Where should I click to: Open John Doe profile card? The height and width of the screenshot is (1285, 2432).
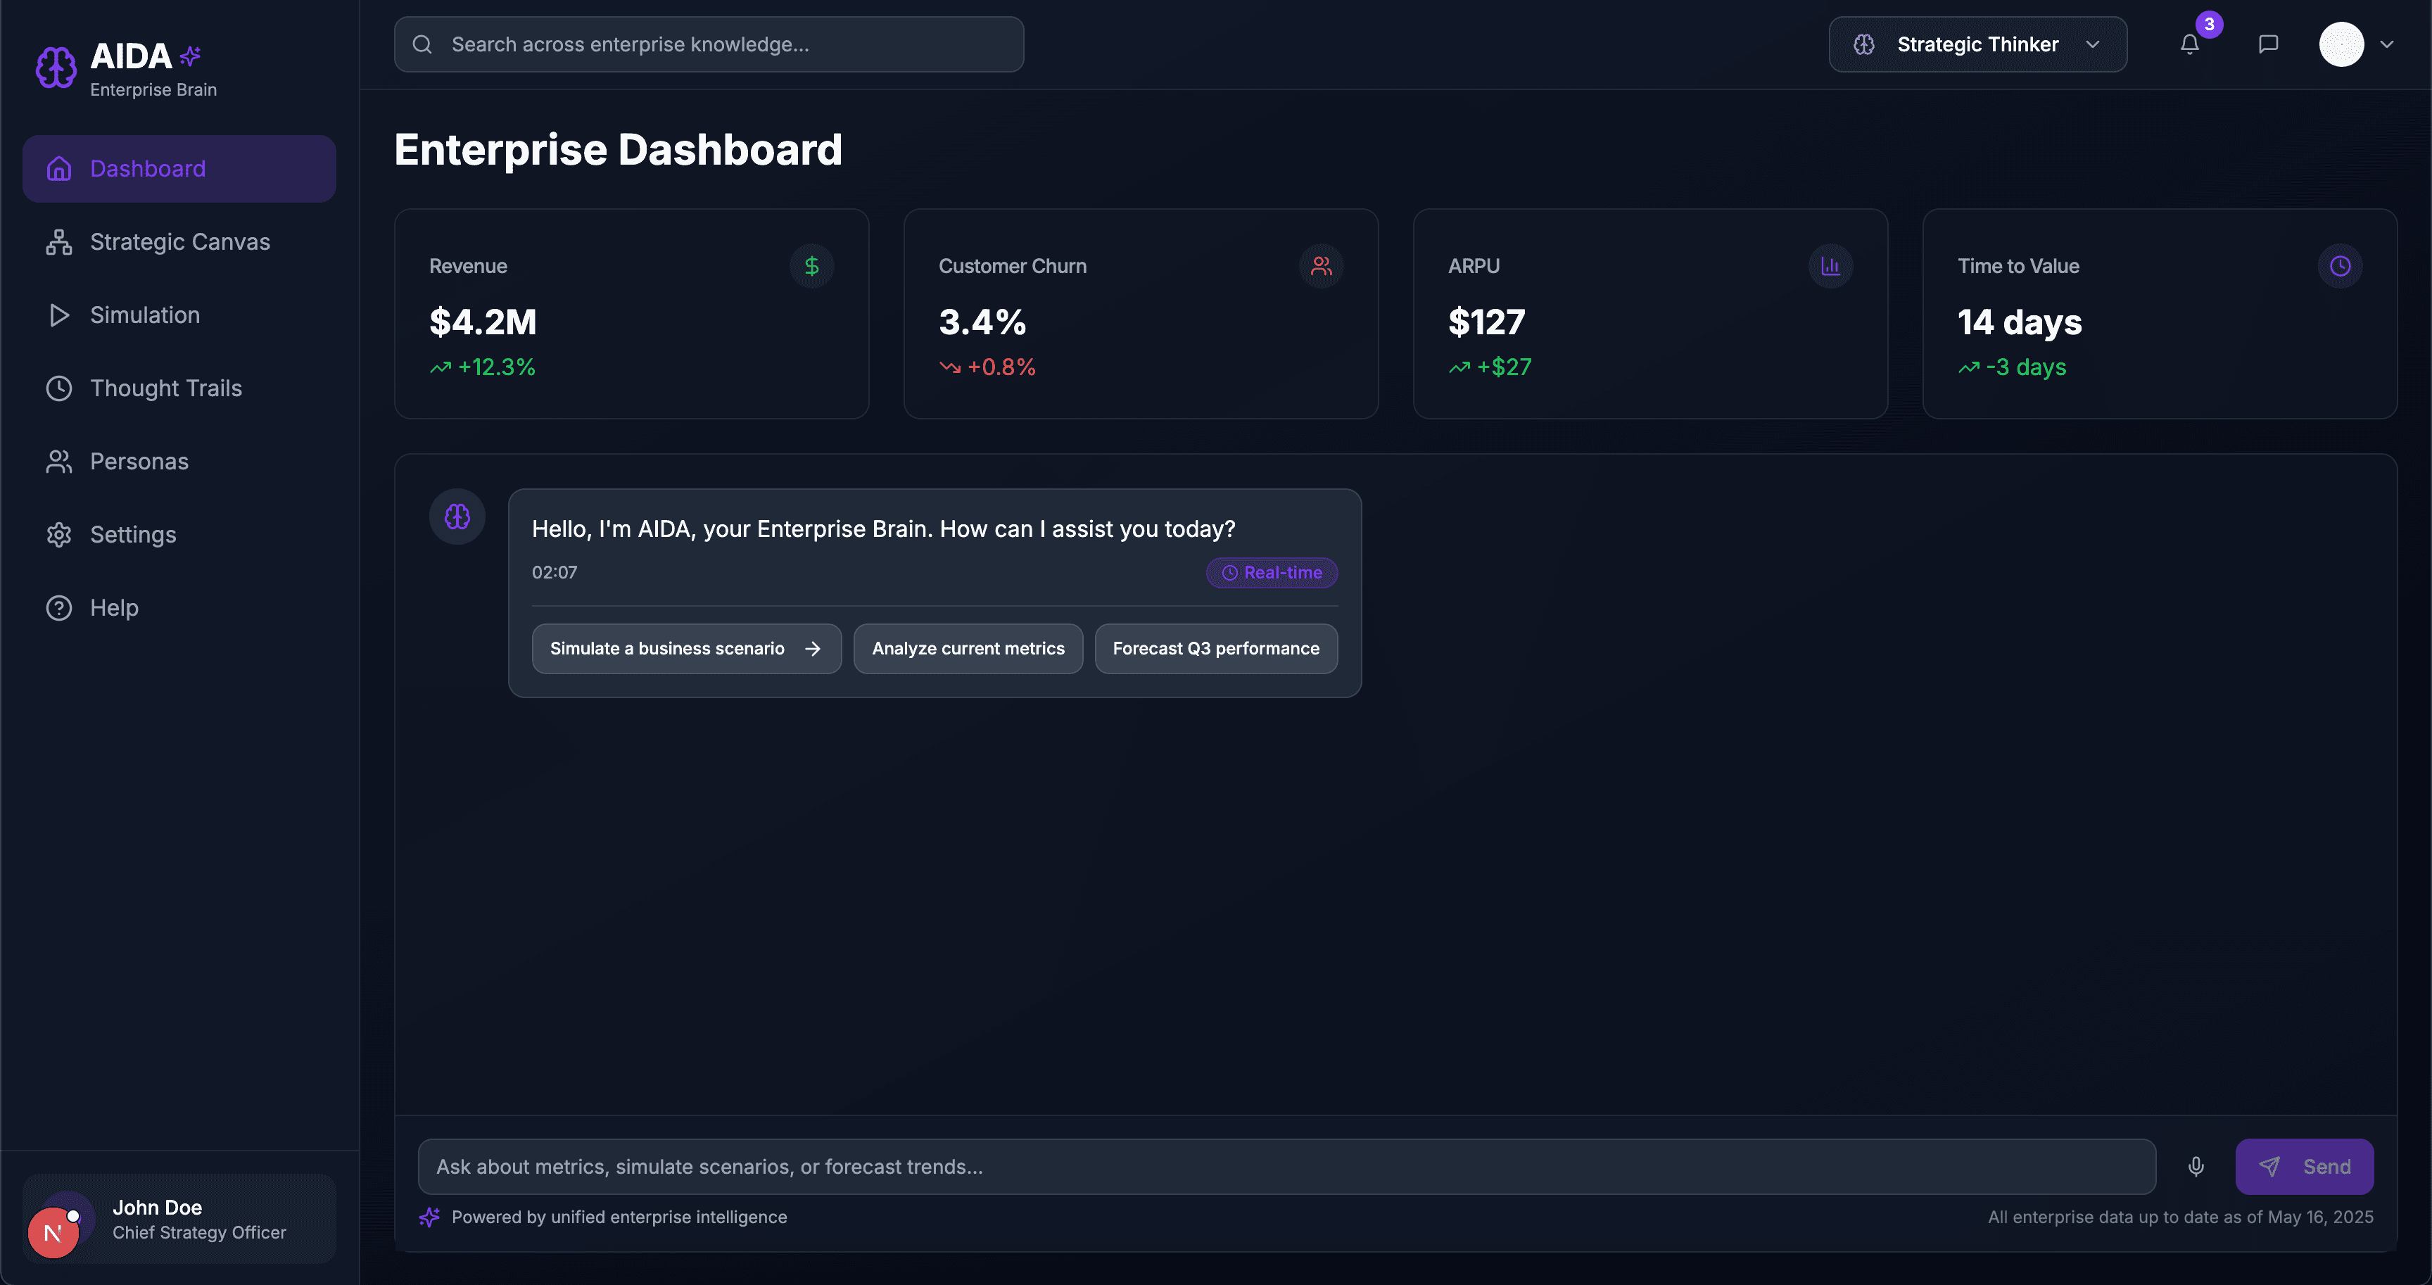[179, 1219]
